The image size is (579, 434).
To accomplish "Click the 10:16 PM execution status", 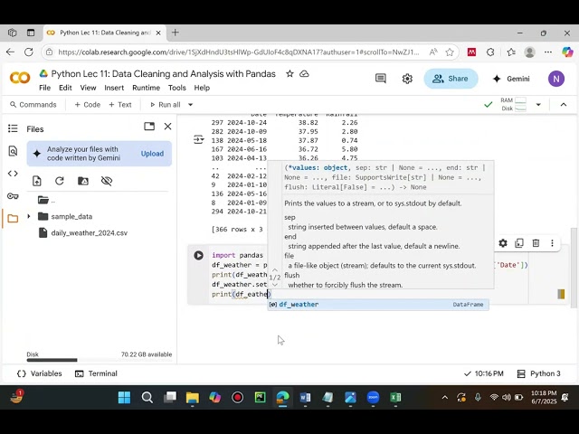I will 484,373.
